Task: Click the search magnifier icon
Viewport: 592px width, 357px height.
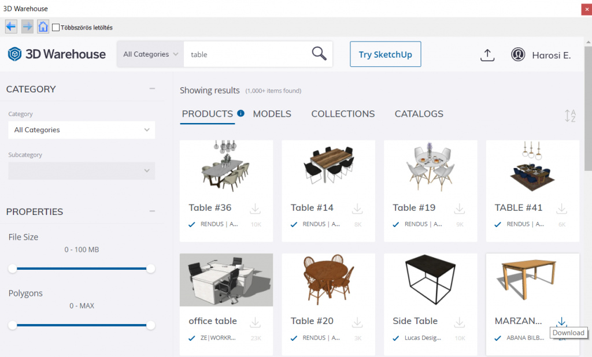Action: point(319,54)
